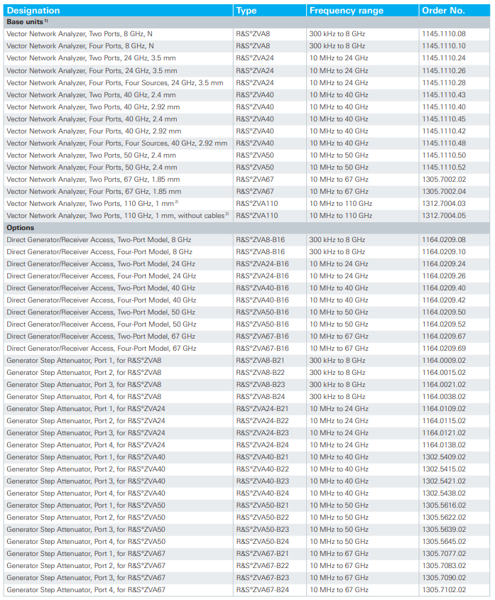Click order number 1145.1110.08
Image resolution: width=495 pixels, height=600 pixels.
tap(444, 34)
